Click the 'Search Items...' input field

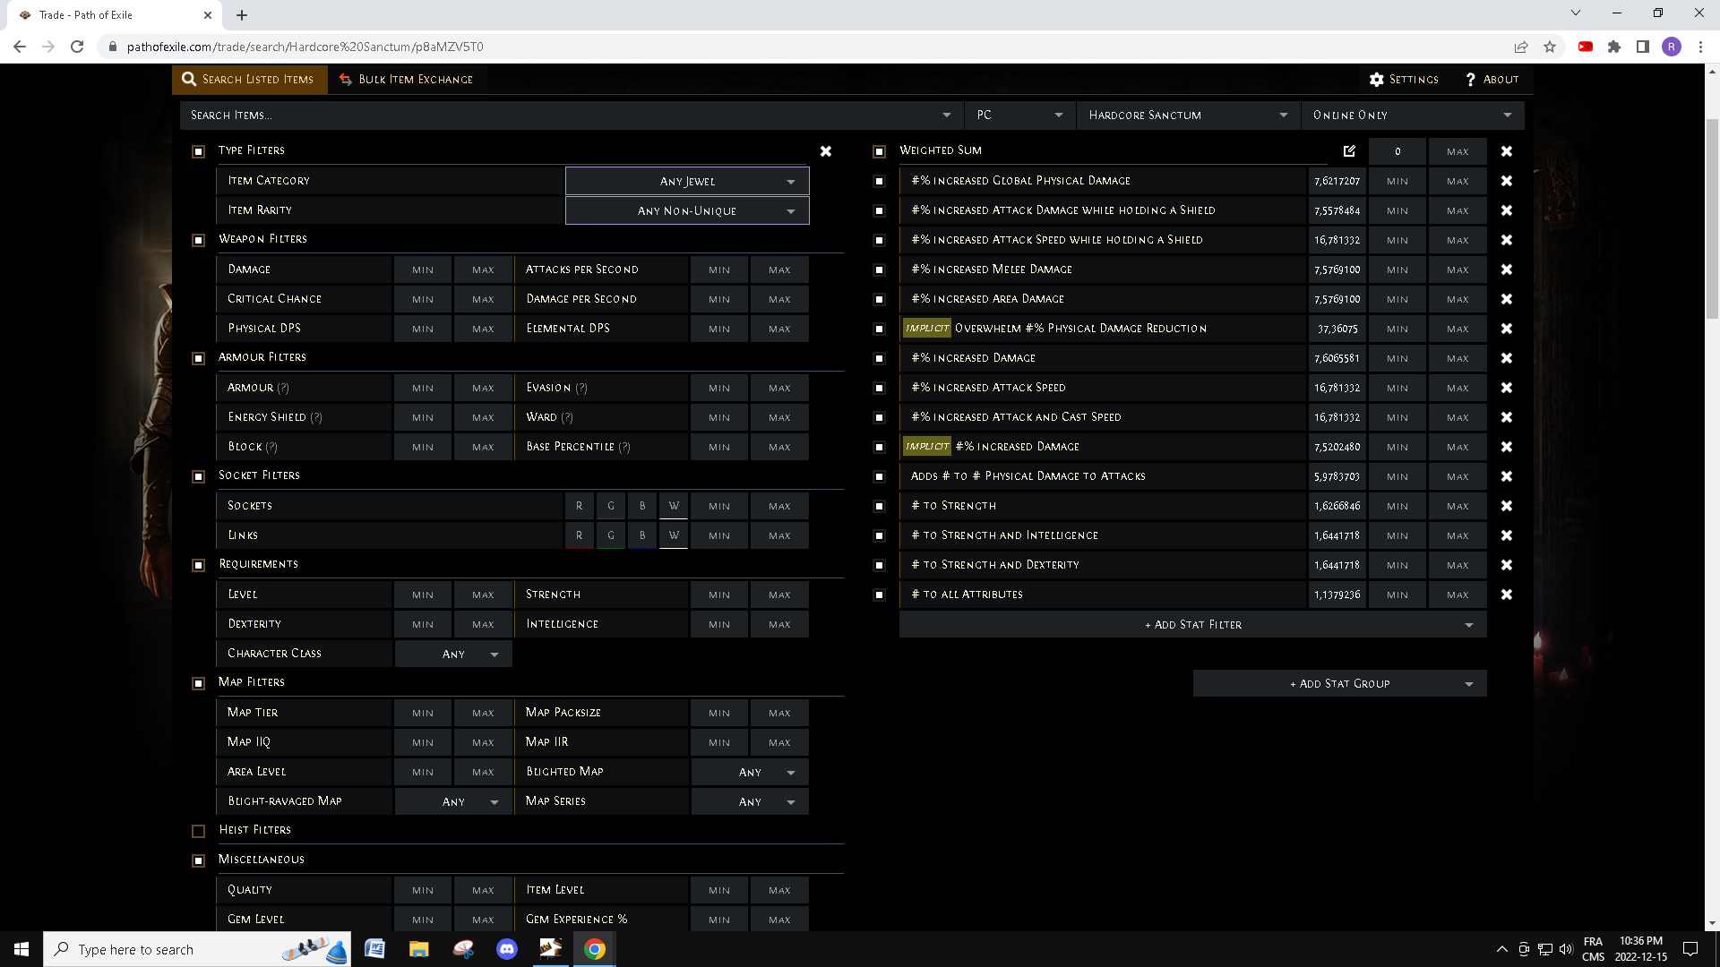click(x=564, y=115)
